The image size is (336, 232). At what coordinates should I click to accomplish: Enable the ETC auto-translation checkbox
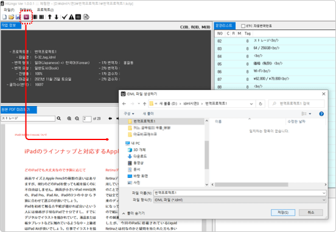click(x=243, y=26)
